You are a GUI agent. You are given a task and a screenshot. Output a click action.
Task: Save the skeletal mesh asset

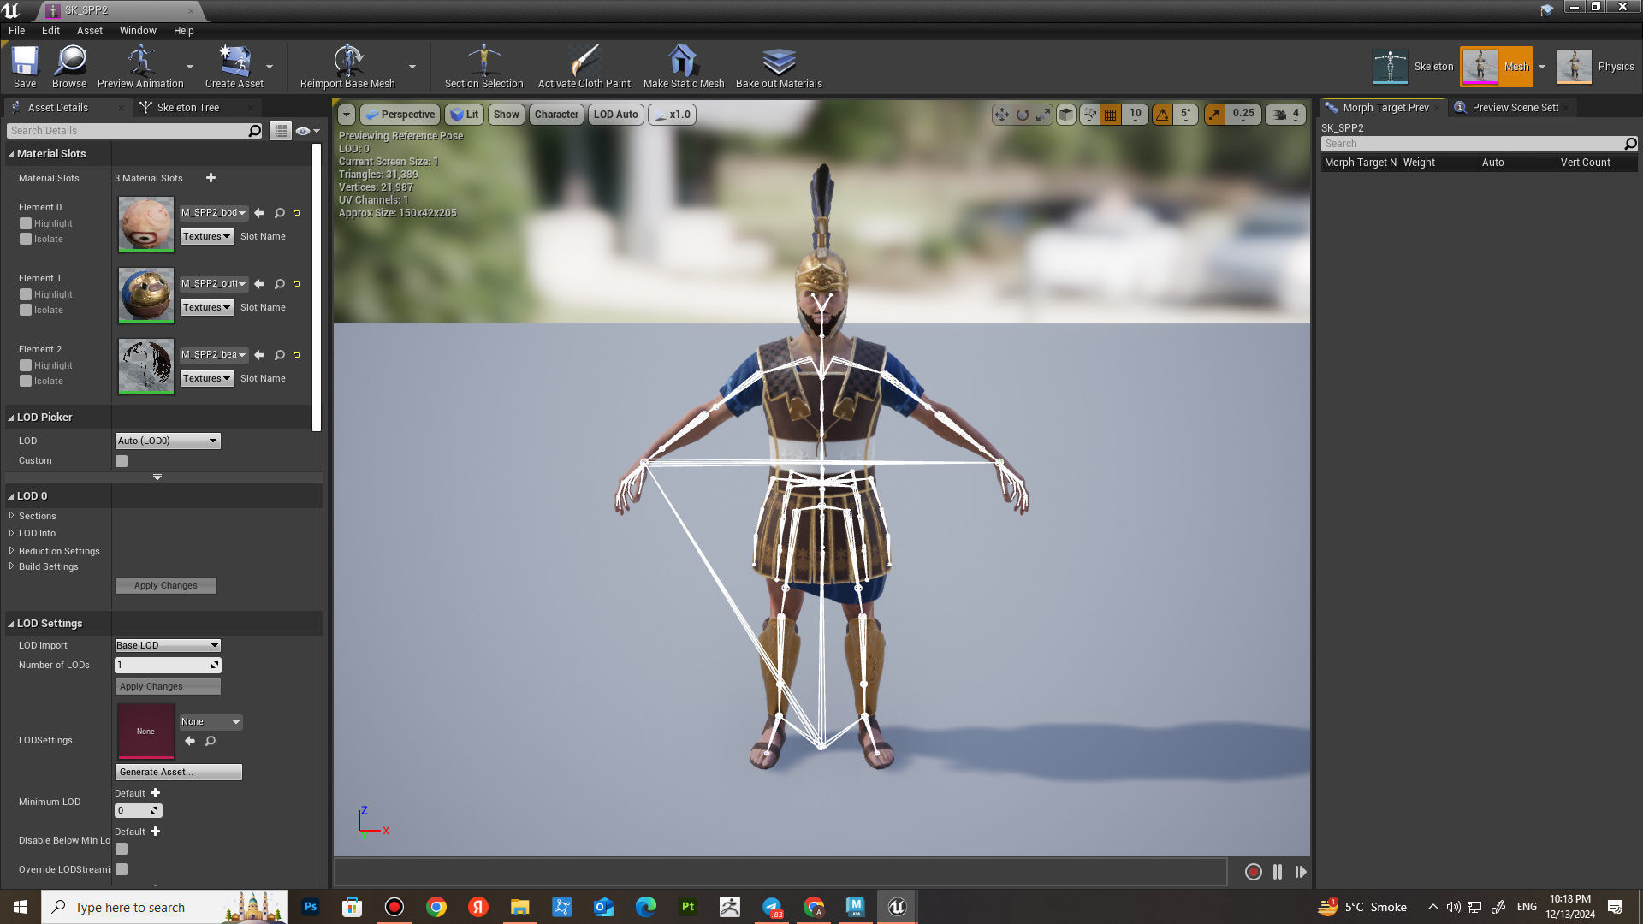pos(25,67)
